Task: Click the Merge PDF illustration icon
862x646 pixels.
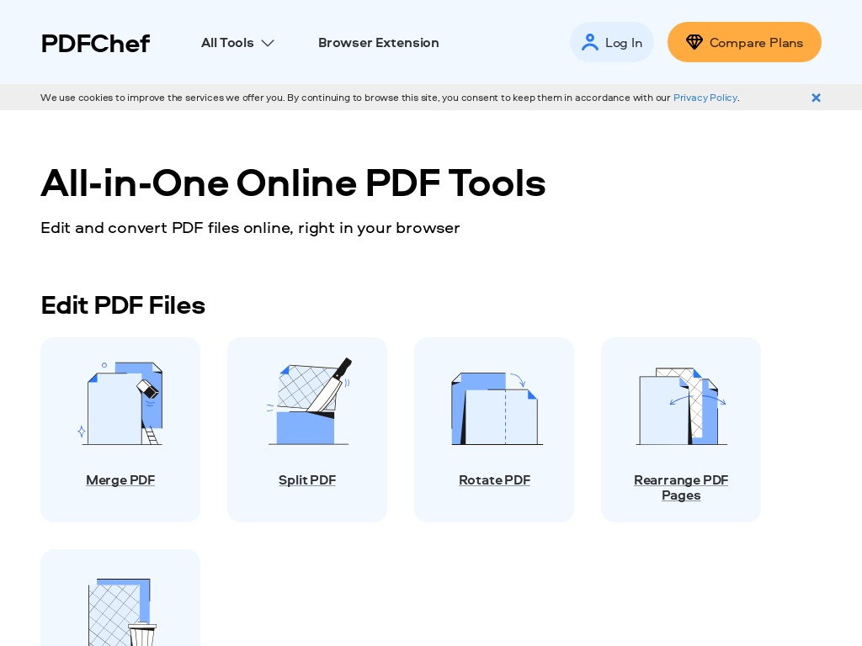Action: pos(120,403)
